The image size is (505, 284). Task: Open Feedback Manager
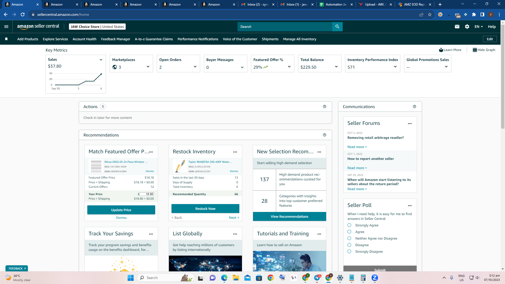coord(115,39)
